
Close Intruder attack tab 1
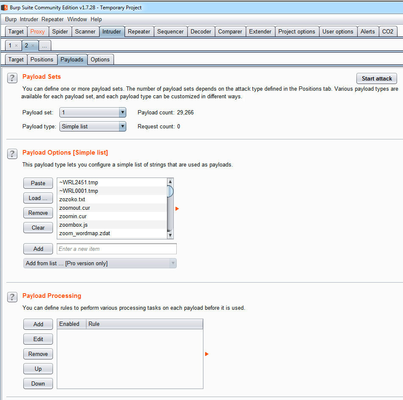coord(16,45)
